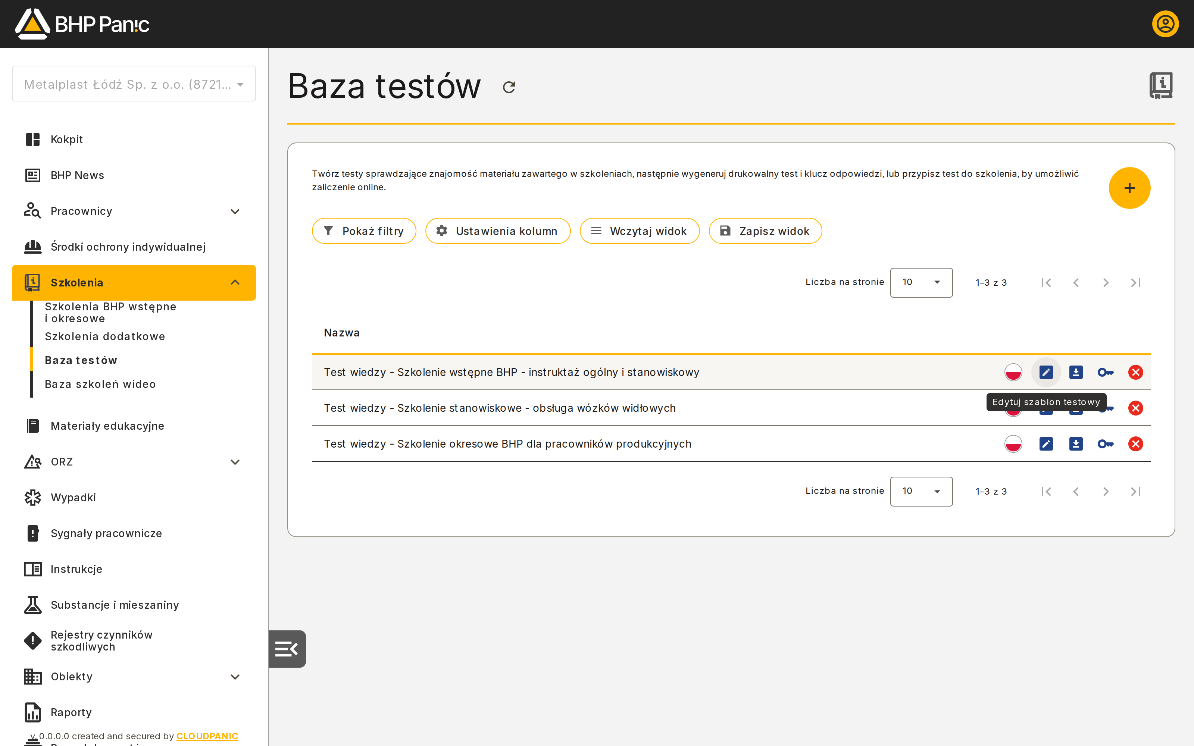Screen dimensions: 1194x746
Task: Go to previous page in top pagination
Action: point(1076,283)
